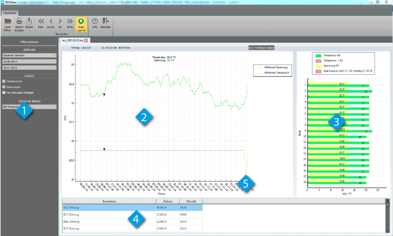Uncheck the Spannungen checkbox
Screen dimensions: 393x236
(x=4, y=87)
